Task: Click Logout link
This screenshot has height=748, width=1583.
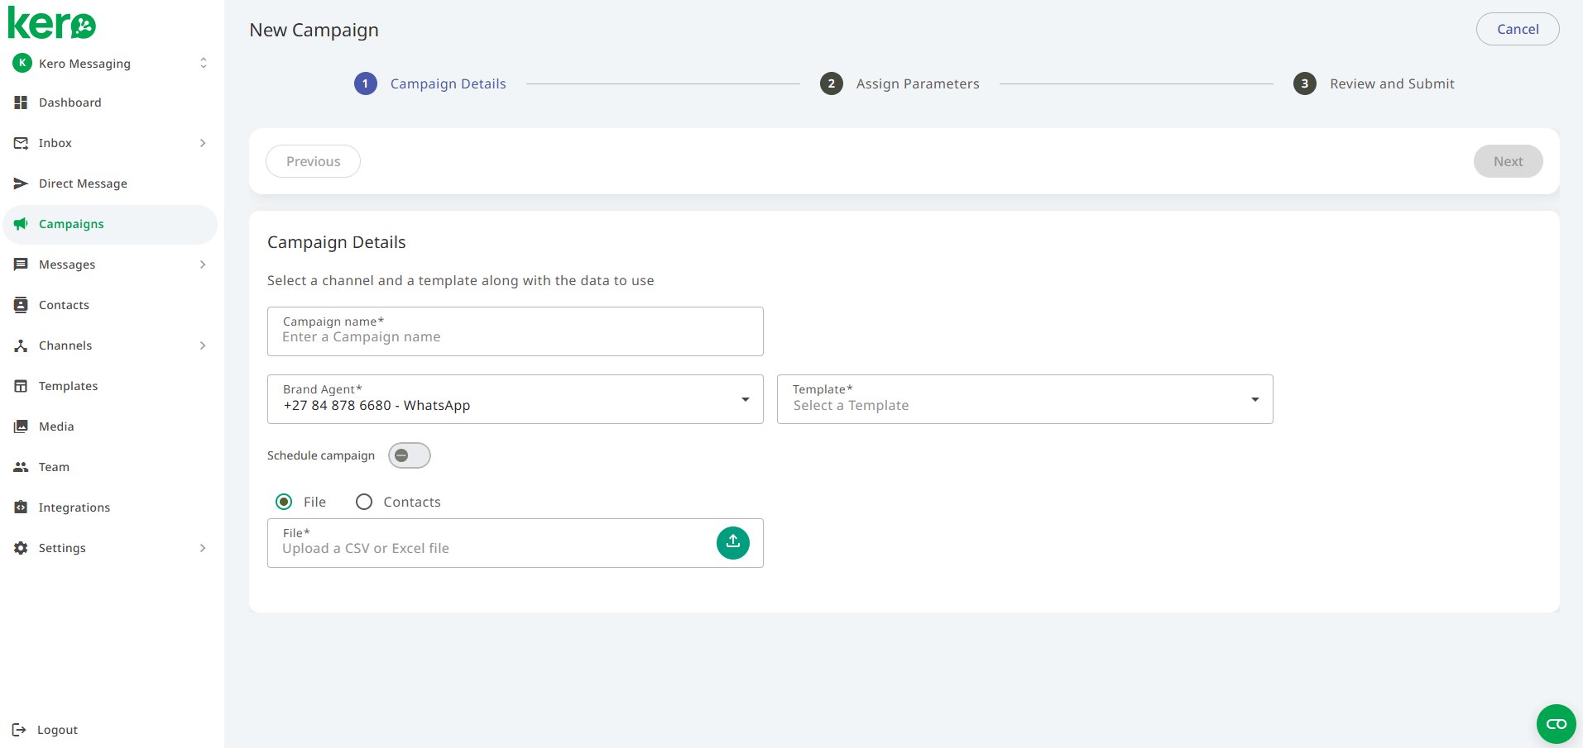Action: tap(57, 730)
